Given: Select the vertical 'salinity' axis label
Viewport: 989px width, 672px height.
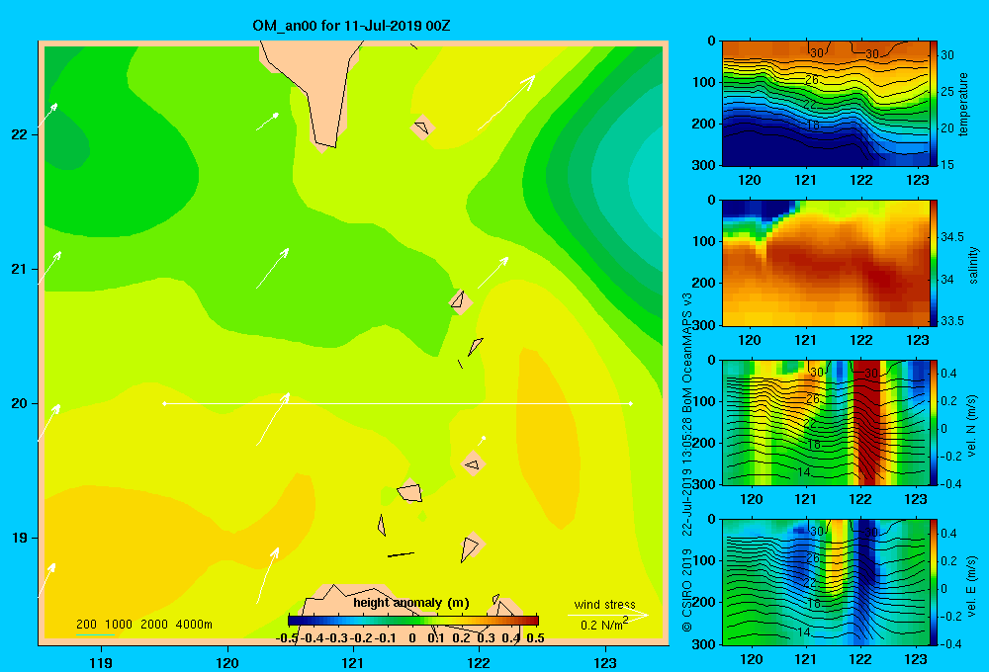Looking at the screenshot, I should pos(973,265).
